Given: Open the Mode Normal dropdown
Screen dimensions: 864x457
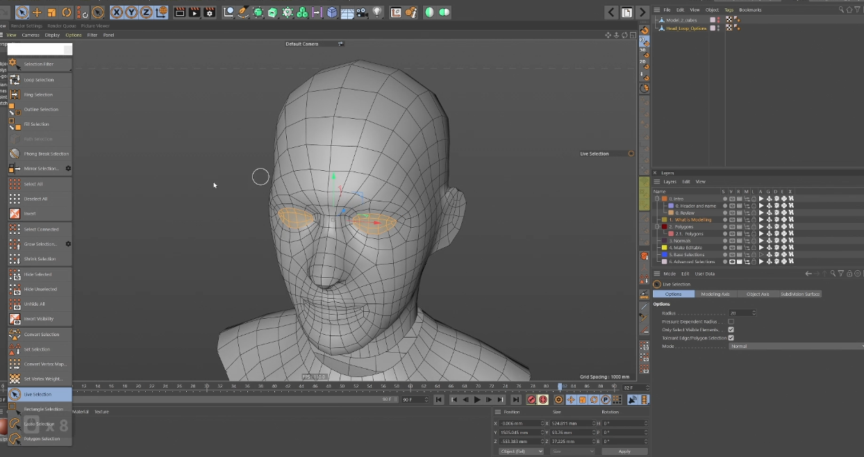Looking at the screenshot, I should pyautogui.click(x=796, y=346).
